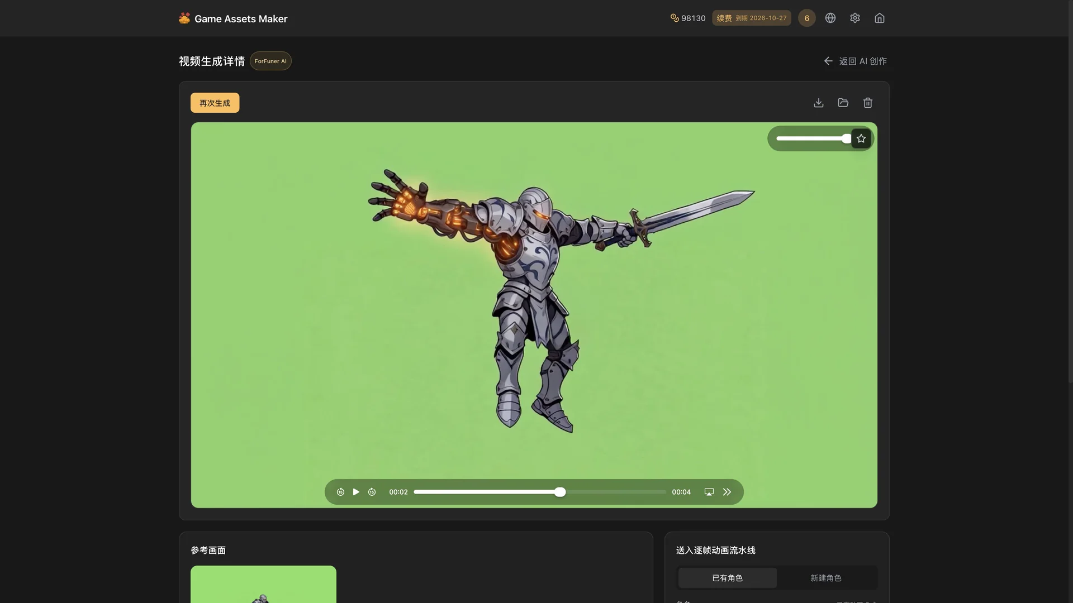Open the folder icon above video
This screenshot has height=603, width=1073.
point(843,103)
